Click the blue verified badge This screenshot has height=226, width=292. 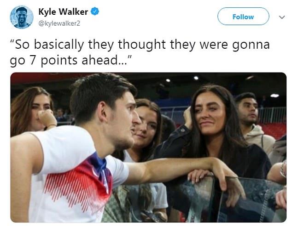click(95, 11)
